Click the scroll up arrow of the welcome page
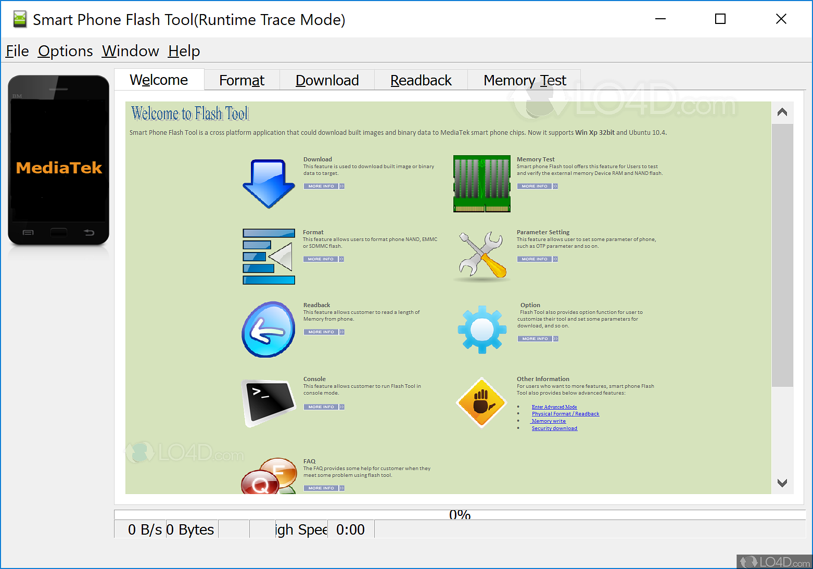Viewport: 813px width, 569px height. tap(782, 112)
